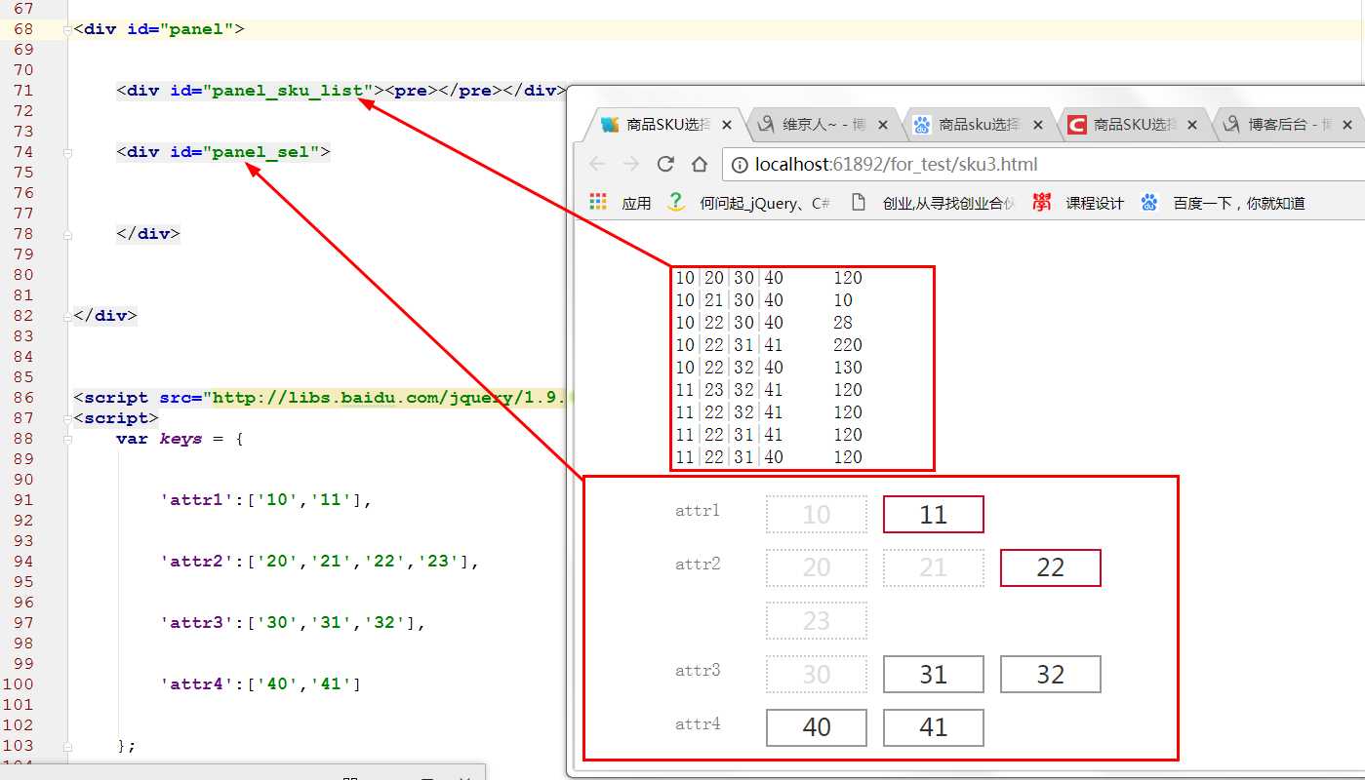Close the 商品sku选择 Baidu tab
Viewport: 1365px width, 780px height.
point(1038,125)
